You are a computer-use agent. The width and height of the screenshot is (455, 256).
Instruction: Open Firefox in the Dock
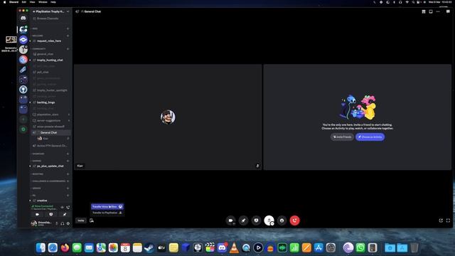[65, 247]
